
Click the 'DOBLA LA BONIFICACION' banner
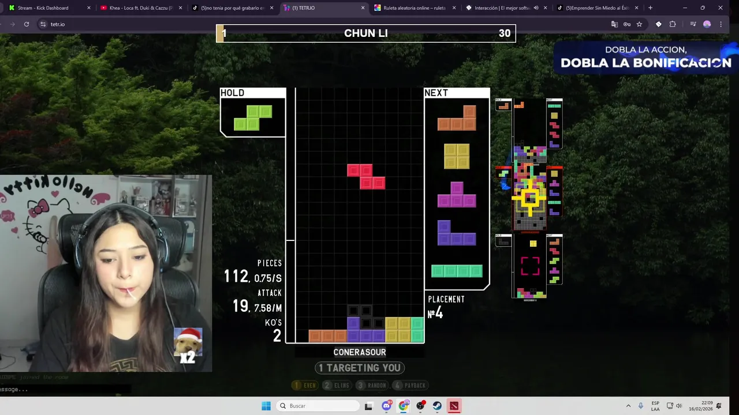pyautogui.click(x=645, y=58)
